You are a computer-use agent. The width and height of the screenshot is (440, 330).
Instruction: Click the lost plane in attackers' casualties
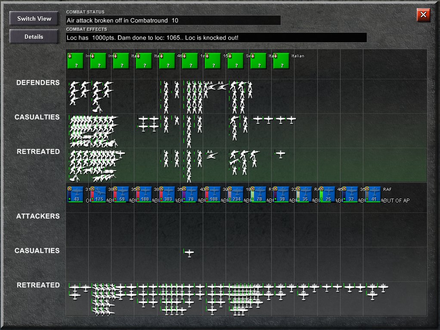pyautogui.click(x=189, y=253)
